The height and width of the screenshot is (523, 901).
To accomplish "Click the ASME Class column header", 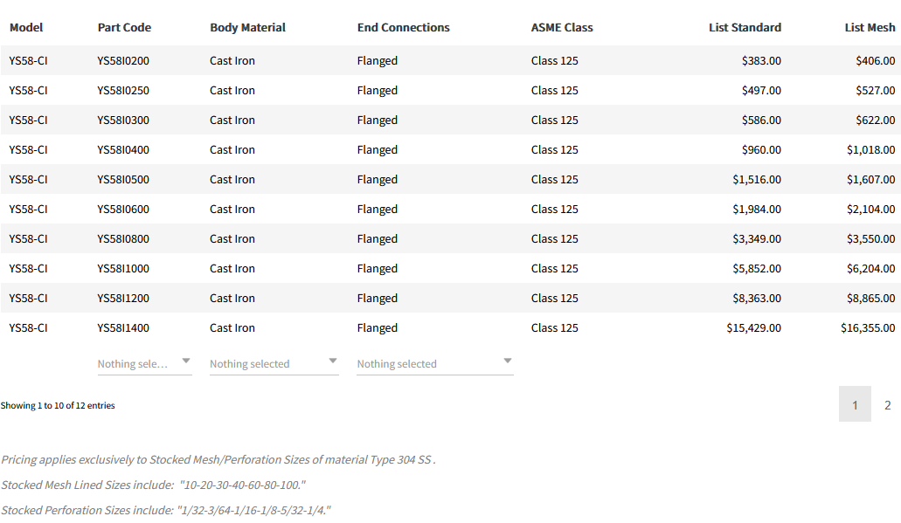I will pos(562,28).
